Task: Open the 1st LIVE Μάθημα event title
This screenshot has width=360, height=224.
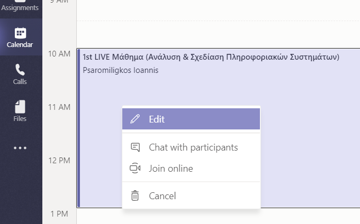Action: [211, 57]
